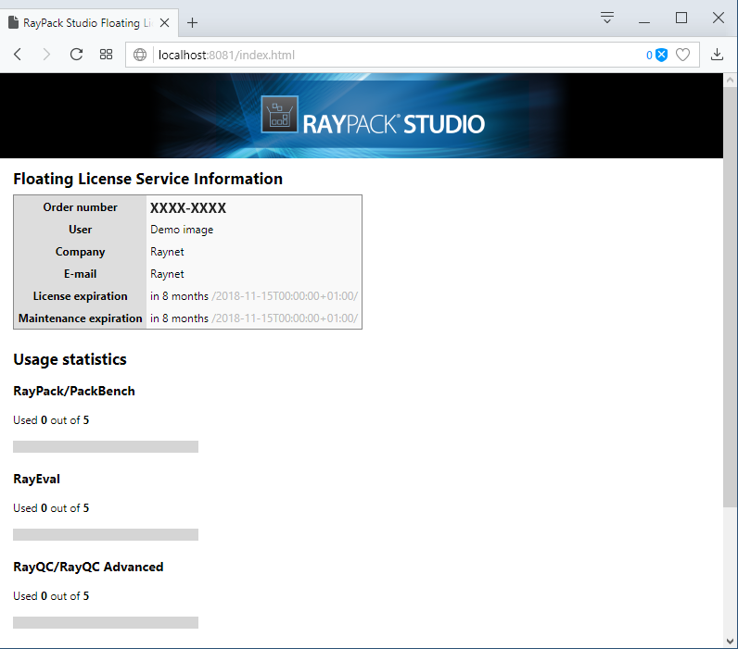Click the Maintenance expiration label
Viewport: 738px width, 649px height.
[x=80, y=318]
